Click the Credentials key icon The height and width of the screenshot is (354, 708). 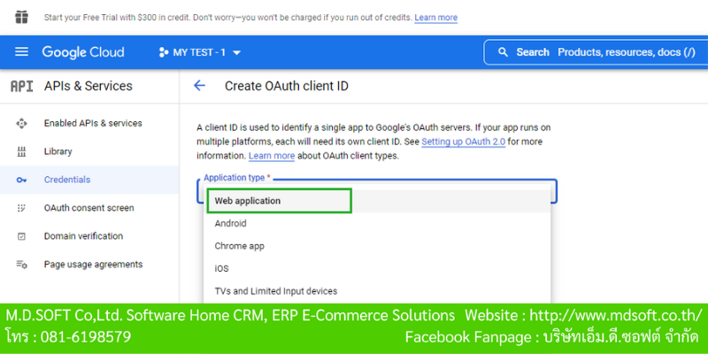point(21,180)
